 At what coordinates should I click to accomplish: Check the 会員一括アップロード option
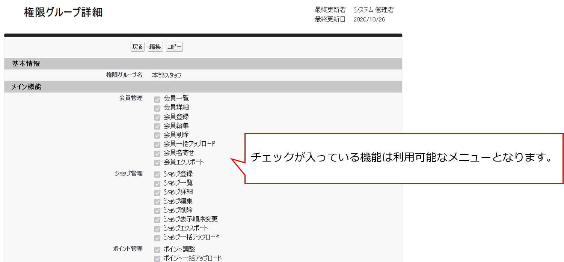point(157,144)
